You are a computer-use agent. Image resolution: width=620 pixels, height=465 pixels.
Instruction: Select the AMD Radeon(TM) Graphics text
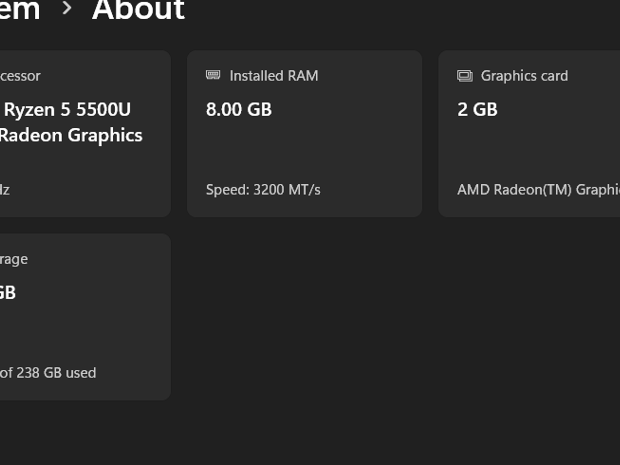click(x=539, y=190)
